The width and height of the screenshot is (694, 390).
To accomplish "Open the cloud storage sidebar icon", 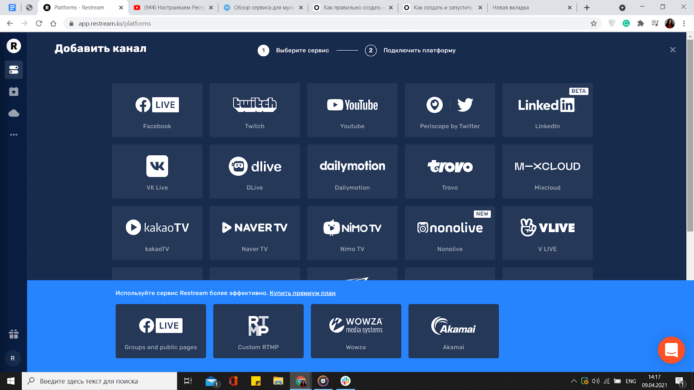I will point(13,113).
